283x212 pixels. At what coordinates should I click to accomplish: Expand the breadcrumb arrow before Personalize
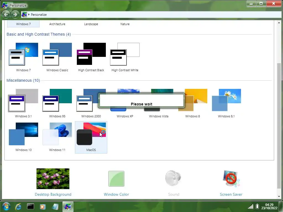tap(29, 15)
